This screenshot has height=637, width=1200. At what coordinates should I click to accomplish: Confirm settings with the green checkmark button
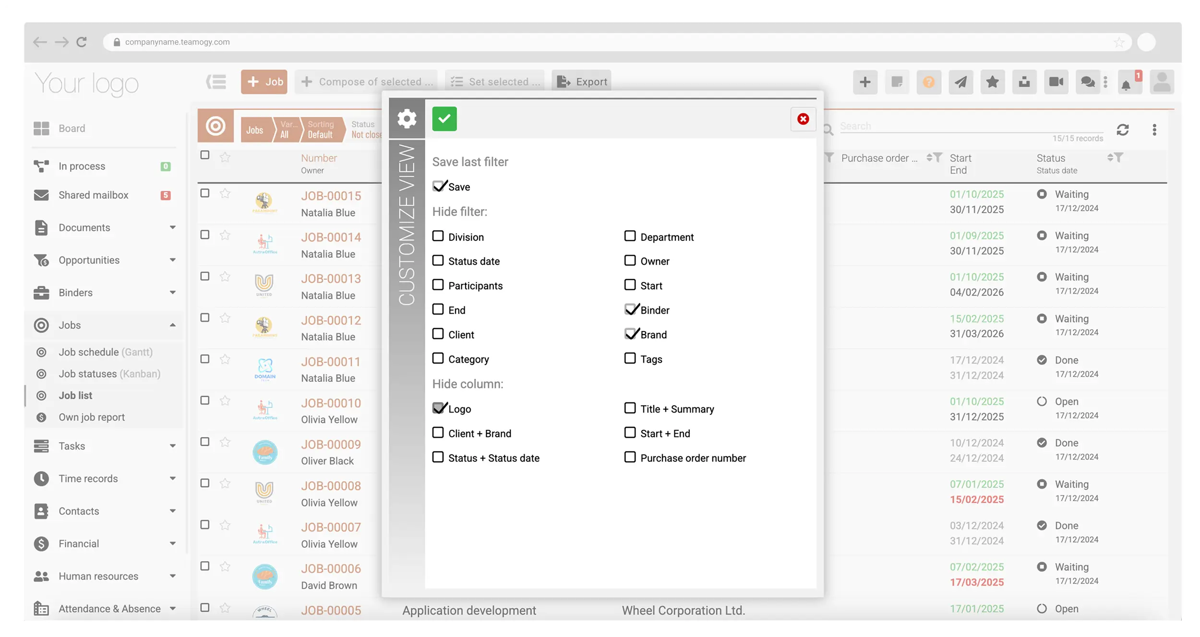444,119
